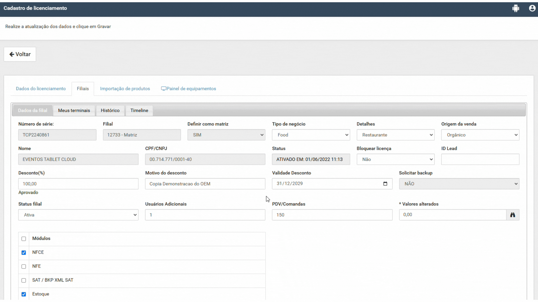Uncheck the NFCE module checkbox
This screenshot has width=538, height=302.
24,253
